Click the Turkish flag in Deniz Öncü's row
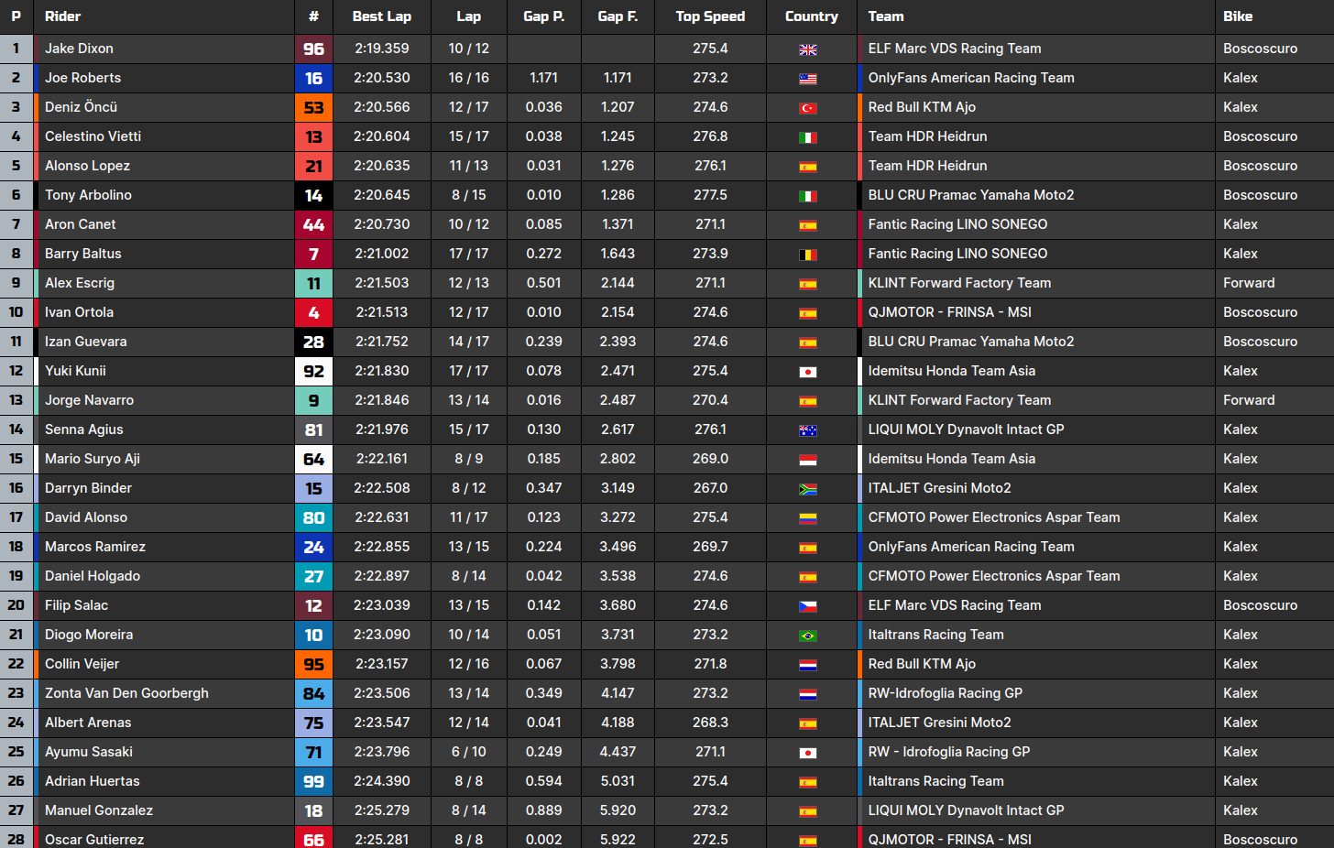Viewport: 1334px width, 848px height. click(807, 108)
